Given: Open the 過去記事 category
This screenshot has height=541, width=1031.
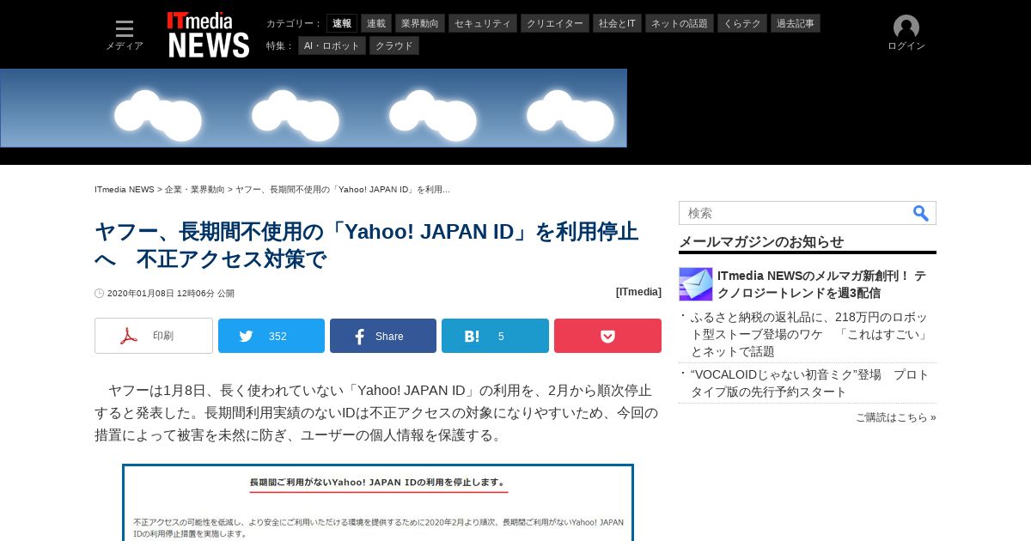Looking at the screenshot, I should point(796,23).
